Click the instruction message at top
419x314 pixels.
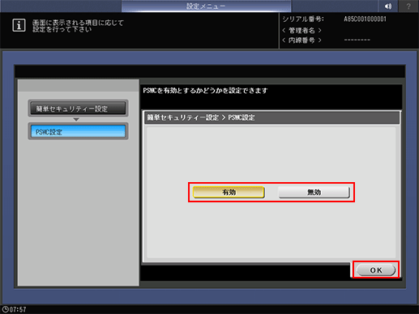coord(78,26)
